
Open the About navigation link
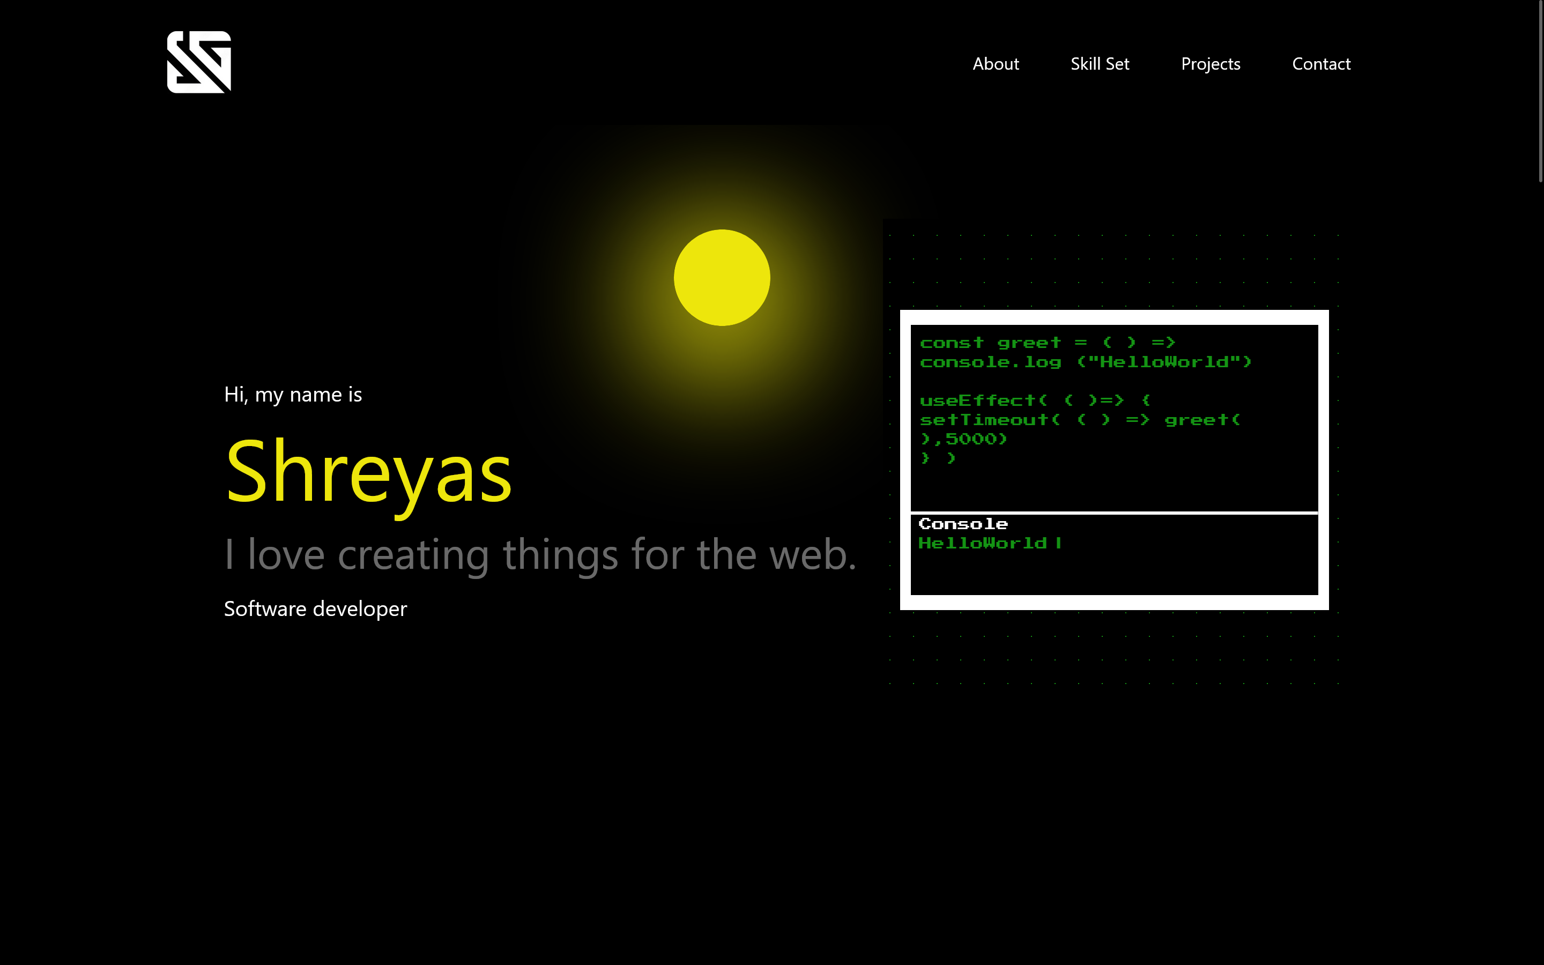tap(996, 64)
